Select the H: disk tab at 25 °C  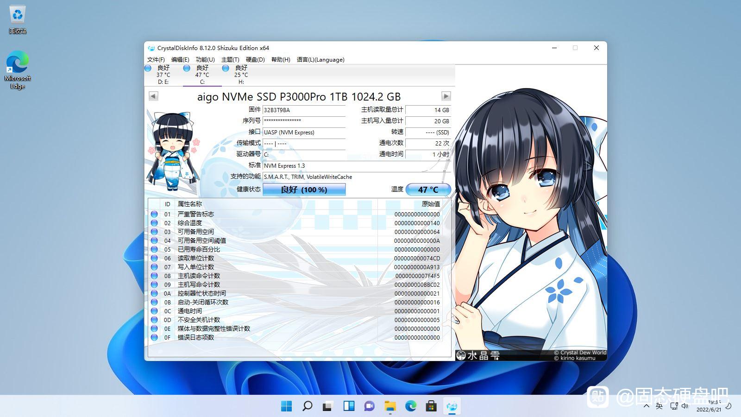pyautogui.click(x=241, y=75)
